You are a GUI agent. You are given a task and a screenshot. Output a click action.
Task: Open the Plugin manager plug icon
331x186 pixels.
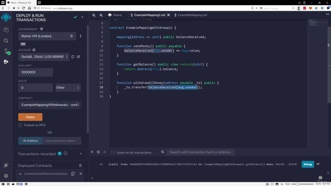pos(6,165)
